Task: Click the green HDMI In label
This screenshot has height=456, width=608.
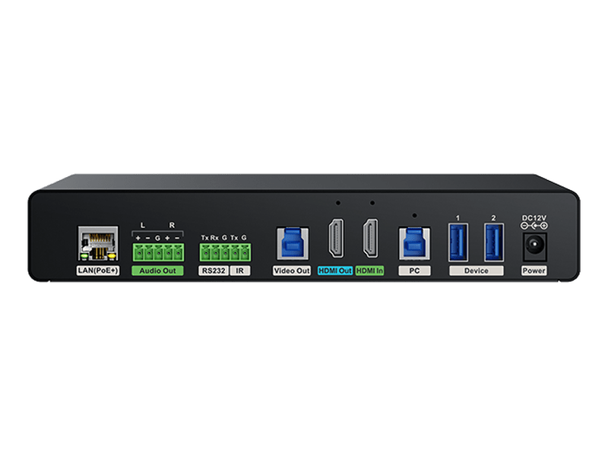Action: click(369, 271)
